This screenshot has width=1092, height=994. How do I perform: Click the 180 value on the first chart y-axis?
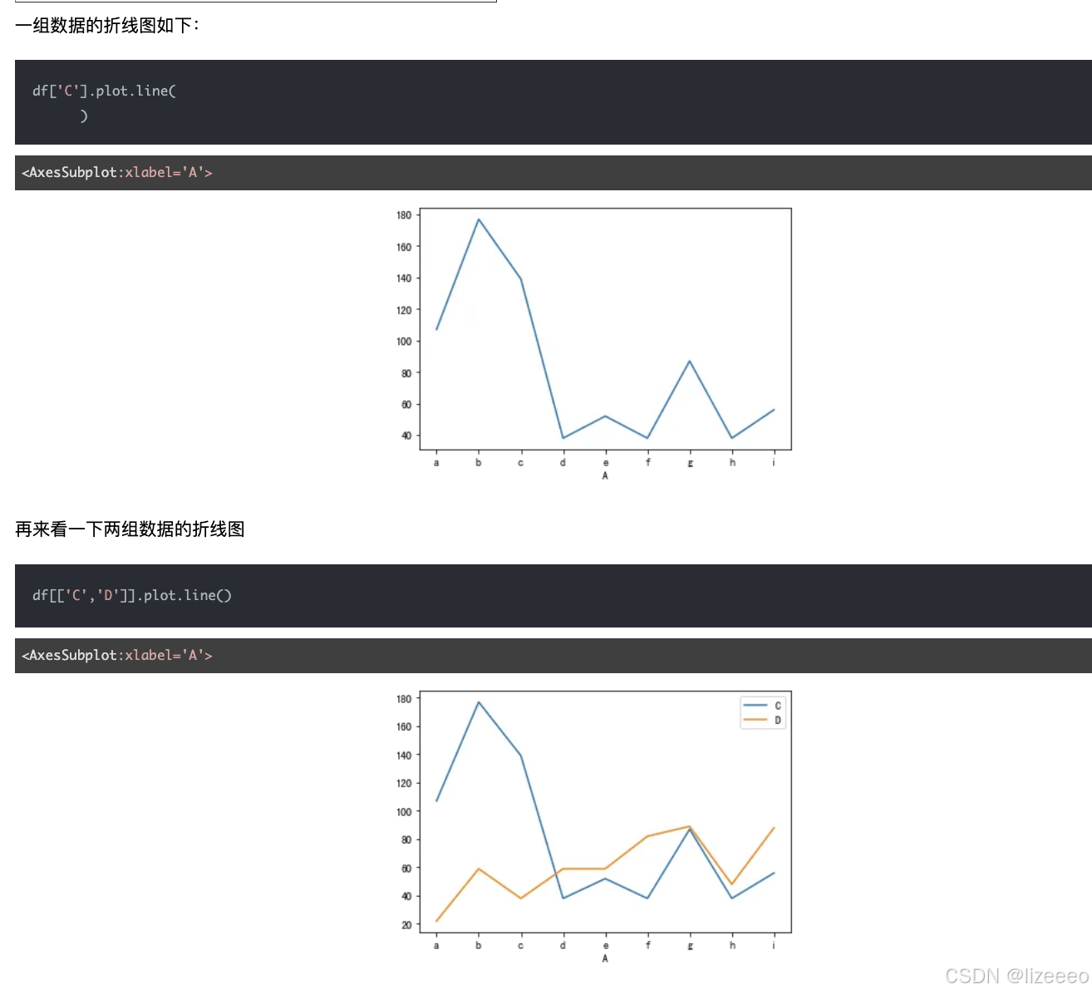(x=405, y=214)
